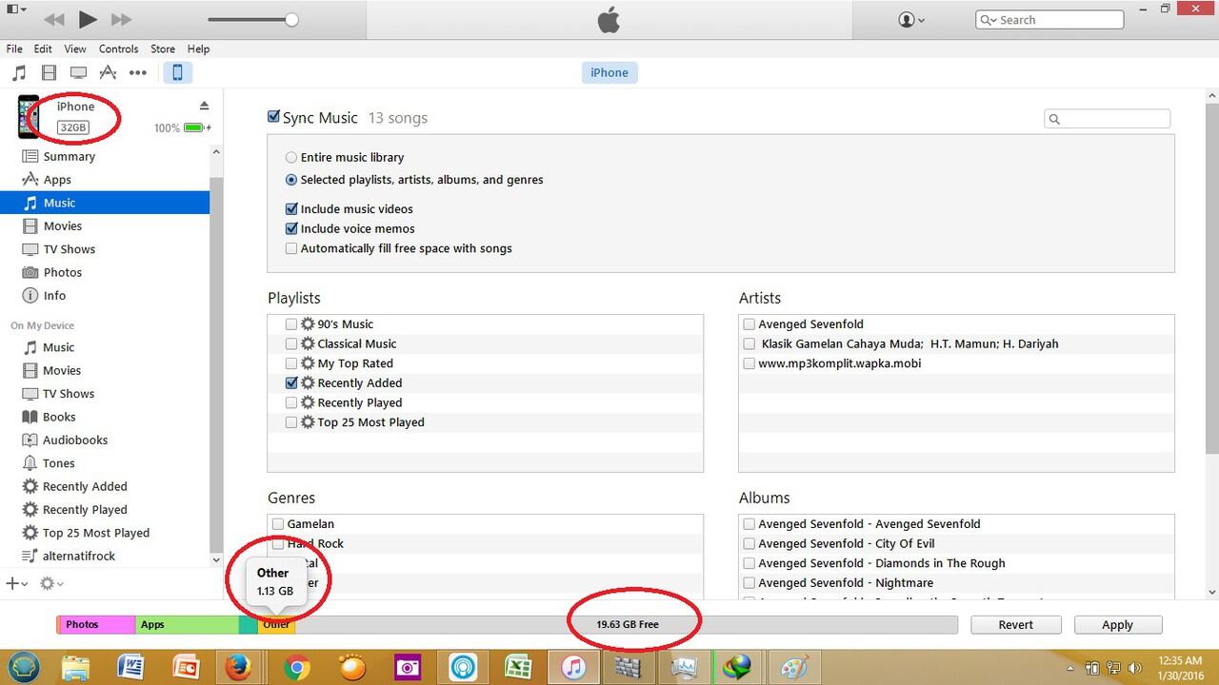This screenshot has height=685, width=1219.
Task: Open the View menu
Action: tap(75, 49)
